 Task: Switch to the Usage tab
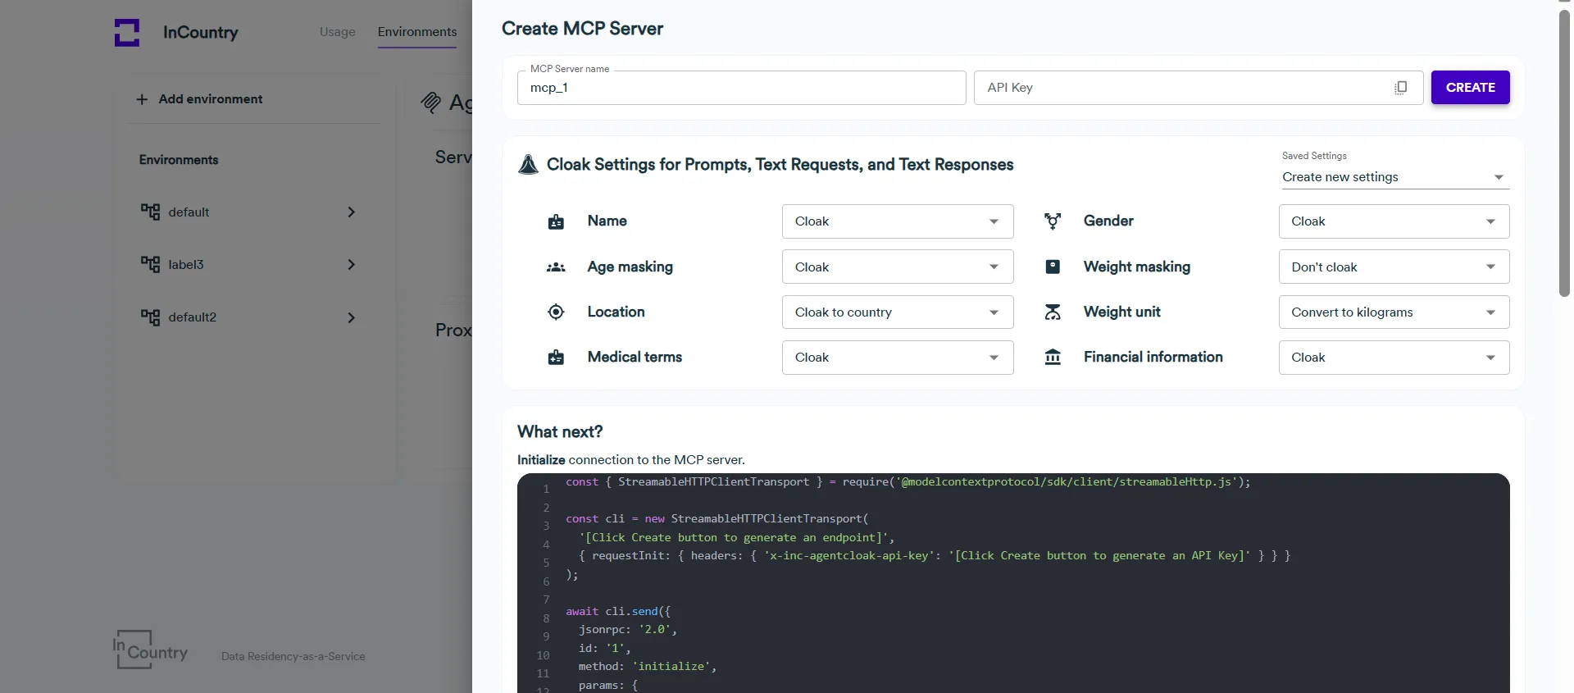click(337, 32)
